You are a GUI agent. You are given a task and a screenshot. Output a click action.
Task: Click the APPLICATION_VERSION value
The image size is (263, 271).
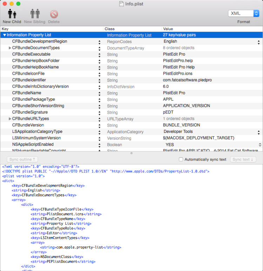click(187, 106)
